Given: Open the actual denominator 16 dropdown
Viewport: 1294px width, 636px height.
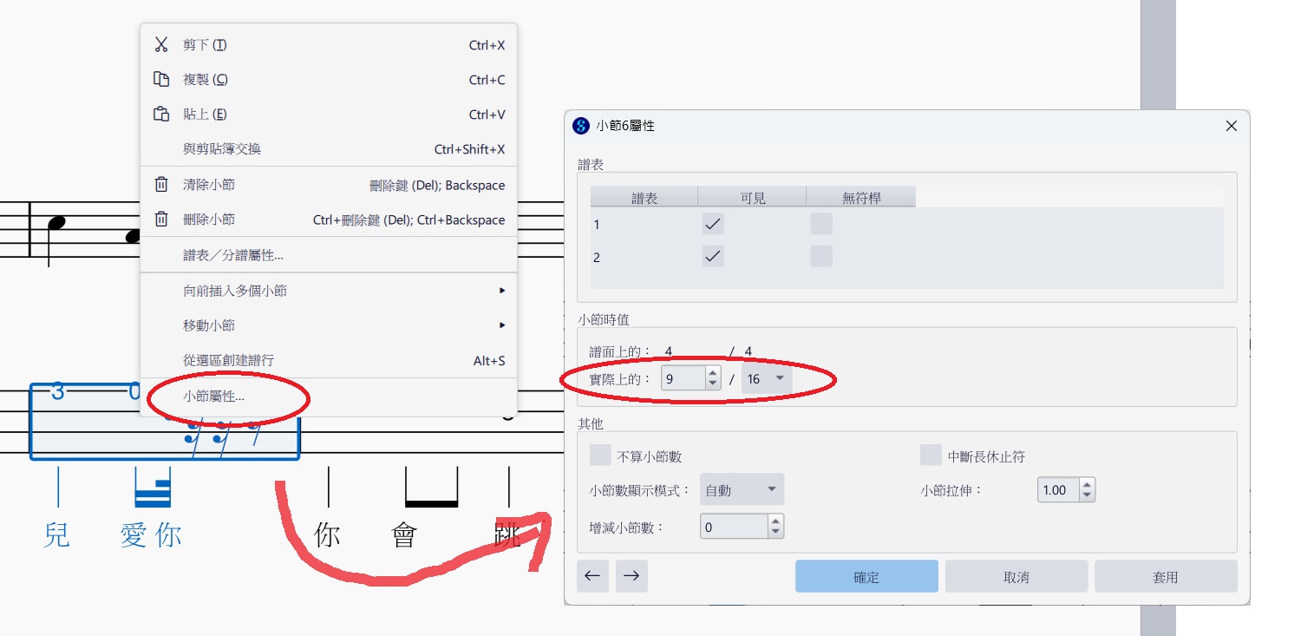Looking at the screenshot, I should (x=766, y=379).
